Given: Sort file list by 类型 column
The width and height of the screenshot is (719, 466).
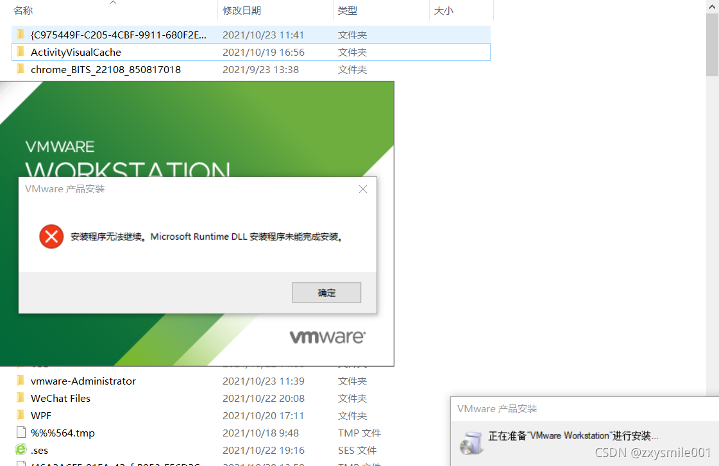Looking at the screenshot, I should click(347, 10).
